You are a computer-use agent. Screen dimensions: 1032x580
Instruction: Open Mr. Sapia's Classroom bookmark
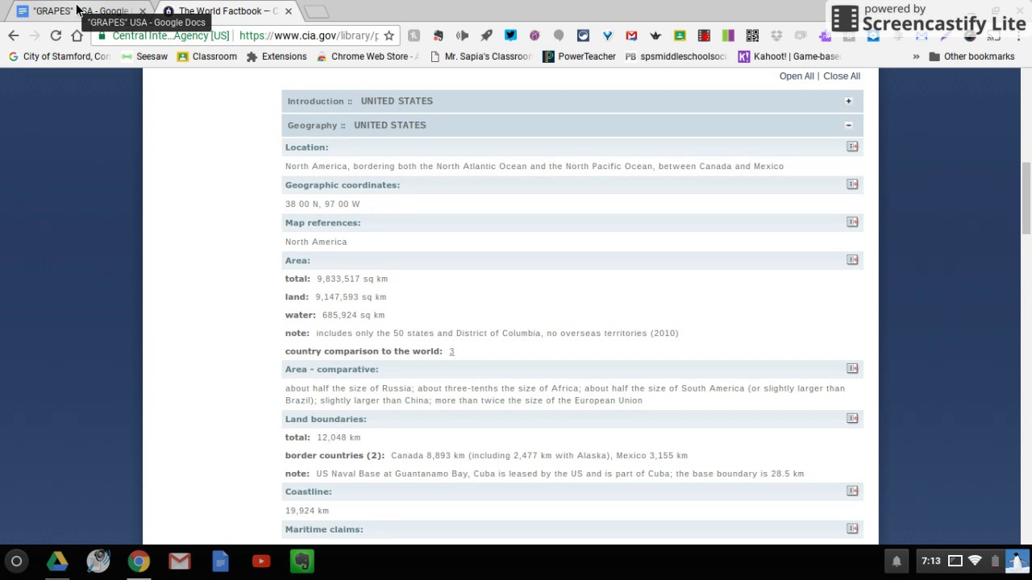[481, 56]
